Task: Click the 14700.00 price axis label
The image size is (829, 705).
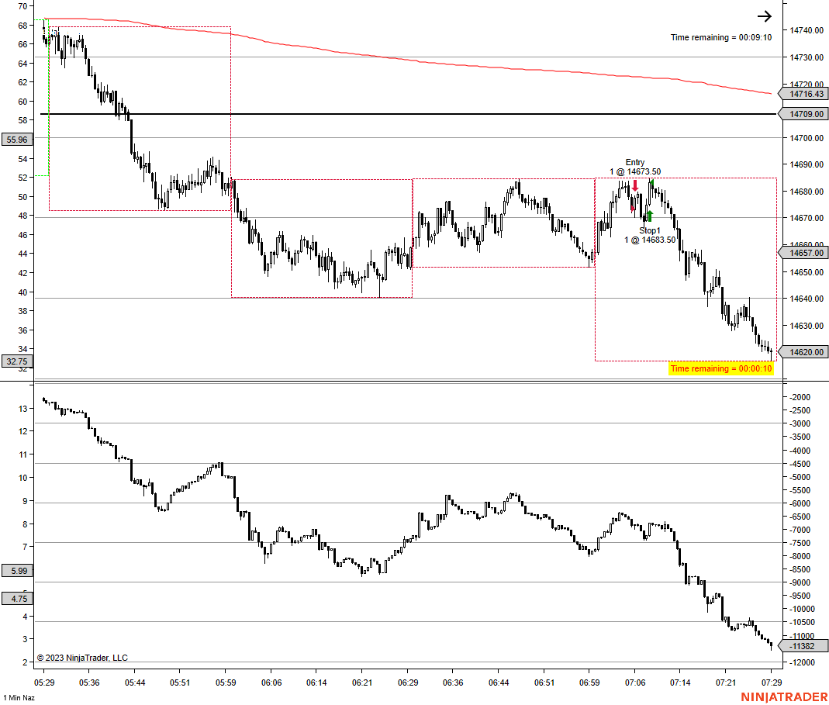Action: 807,139
